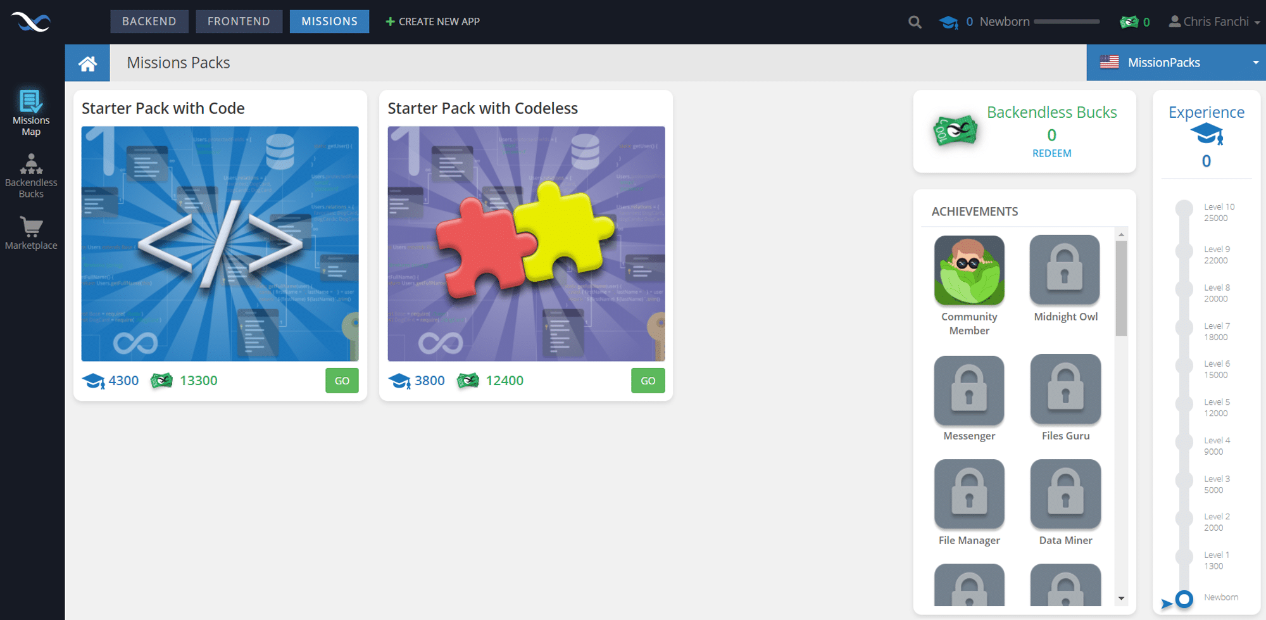The width and height of the screenshot is (1266, 620).
Task: Select the locked Data Miner achievement
Action: 1065,494
